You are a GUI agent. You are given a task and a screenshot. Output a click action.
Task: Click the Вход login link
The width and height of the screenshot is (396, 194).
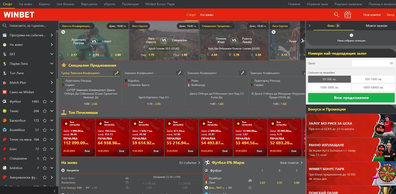point(390,15)
